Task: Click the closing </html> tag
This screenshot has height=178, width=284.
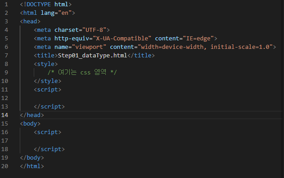Action: coord(32,166)
